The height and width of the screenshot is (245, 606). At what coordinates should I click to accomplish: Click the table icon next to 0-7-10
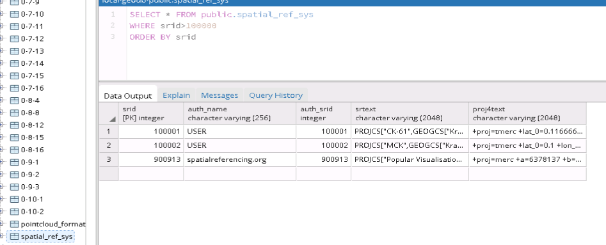[14, 14]
